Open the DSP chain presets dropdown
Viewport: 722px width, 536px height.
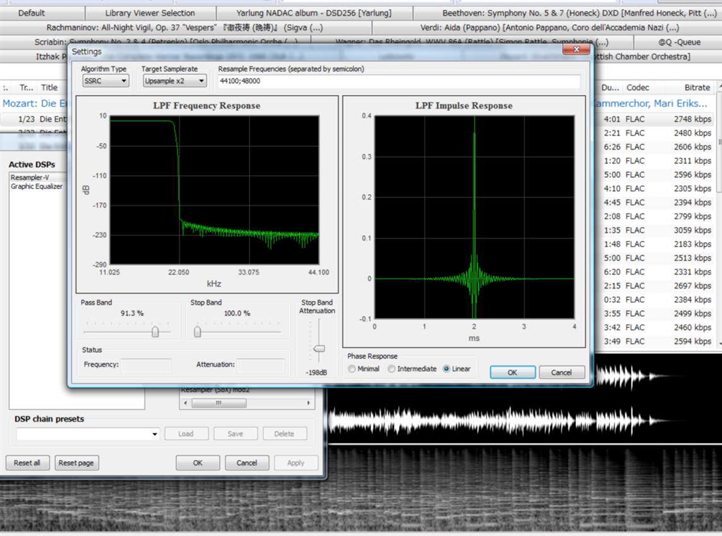[88, 434]
